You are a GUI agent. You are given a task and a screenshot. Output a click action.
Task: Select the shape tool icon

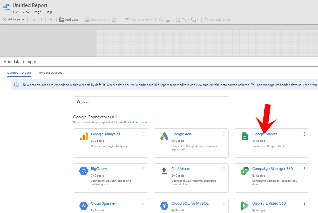click(193, 20)
